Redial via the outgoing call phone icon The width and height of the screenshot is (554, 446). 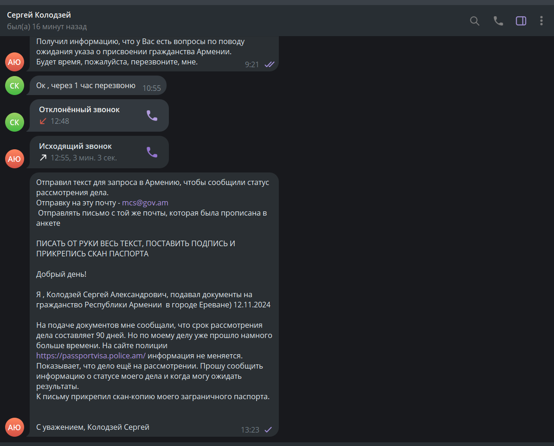click(152, 152)
